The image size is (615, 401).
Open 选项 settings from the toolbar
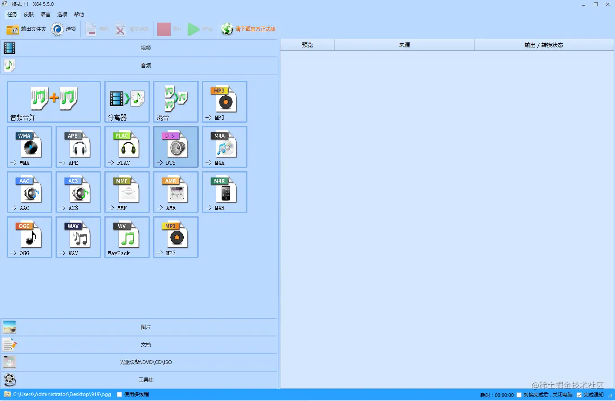tap(64, 29)
